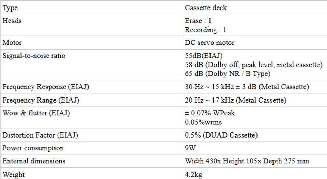Click the "0.5% (DUAD Cassette)" value

click(221, 135)
